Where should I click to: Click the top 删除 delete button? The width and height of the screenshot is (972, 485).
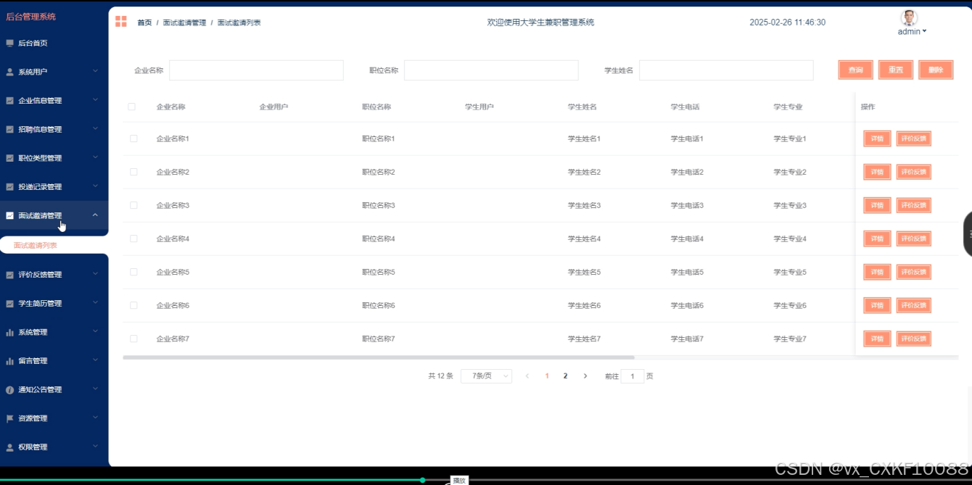coord(936,70)
